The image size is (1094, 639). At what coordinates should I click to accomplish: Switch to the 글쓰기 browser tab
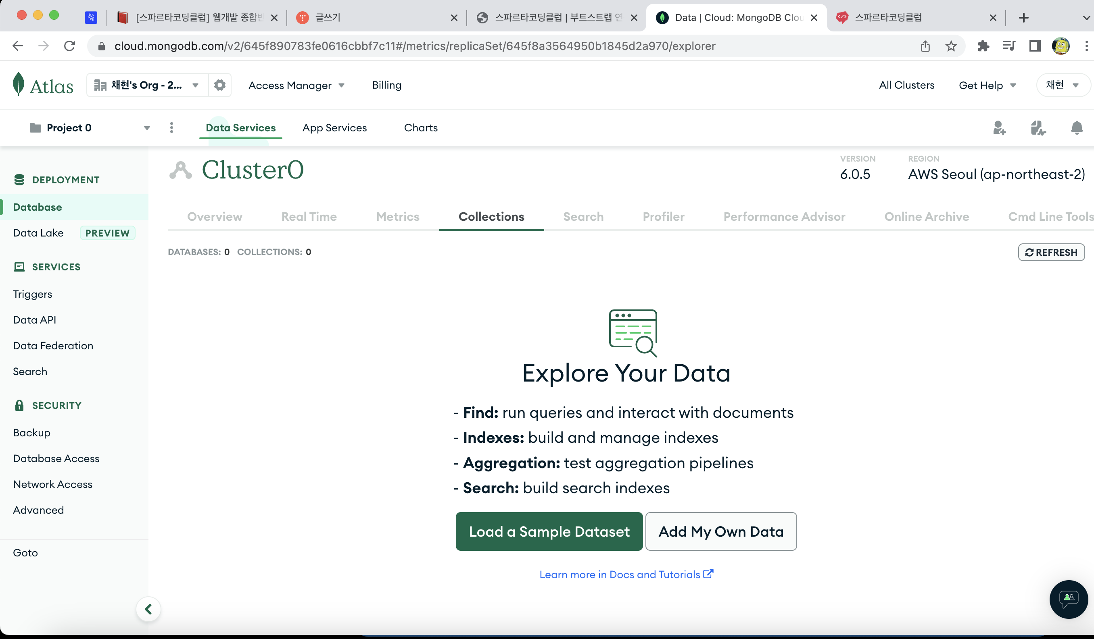click(376, 18)
